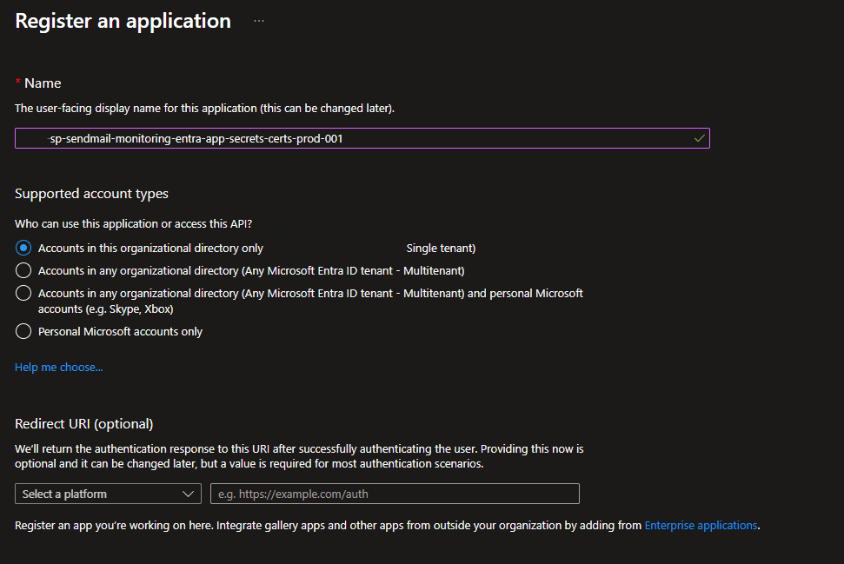Click the Register an application page title
Image resolution: width=844 pixels, height=564 pixels.
[123, 22]
